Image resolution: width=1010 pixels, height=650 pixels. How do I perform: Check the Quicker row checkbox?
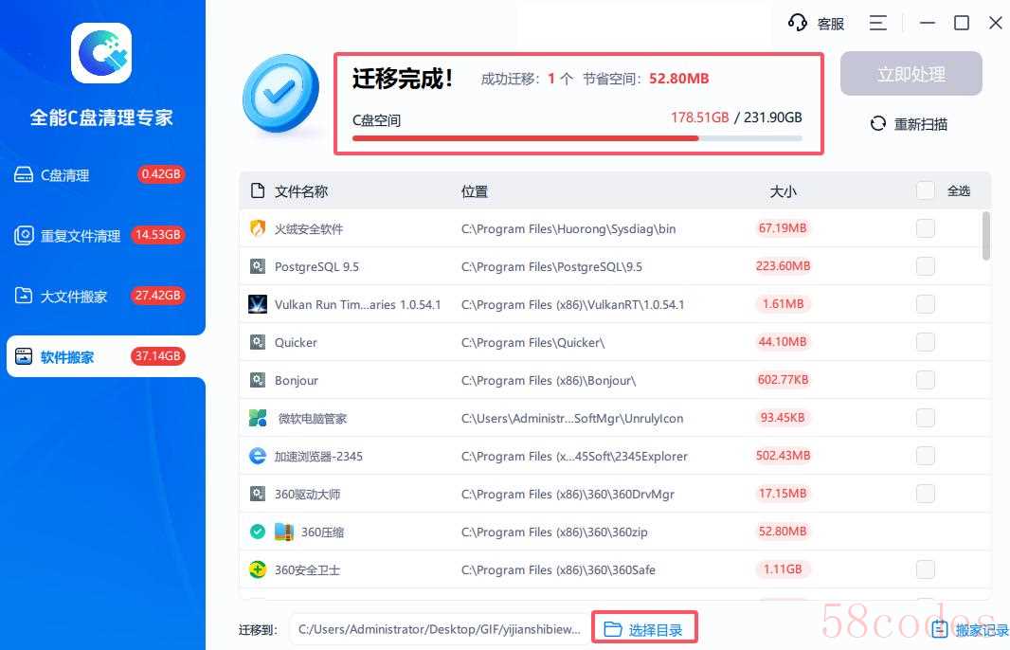click(926, 342)
